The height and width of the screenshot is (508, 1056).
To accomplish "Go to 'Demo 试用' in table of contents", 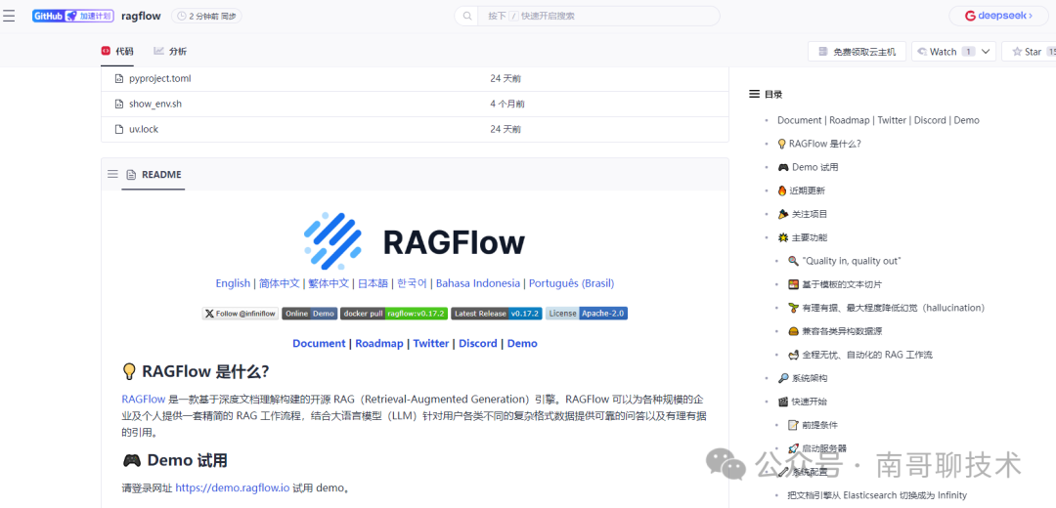I will click(809, 167).
